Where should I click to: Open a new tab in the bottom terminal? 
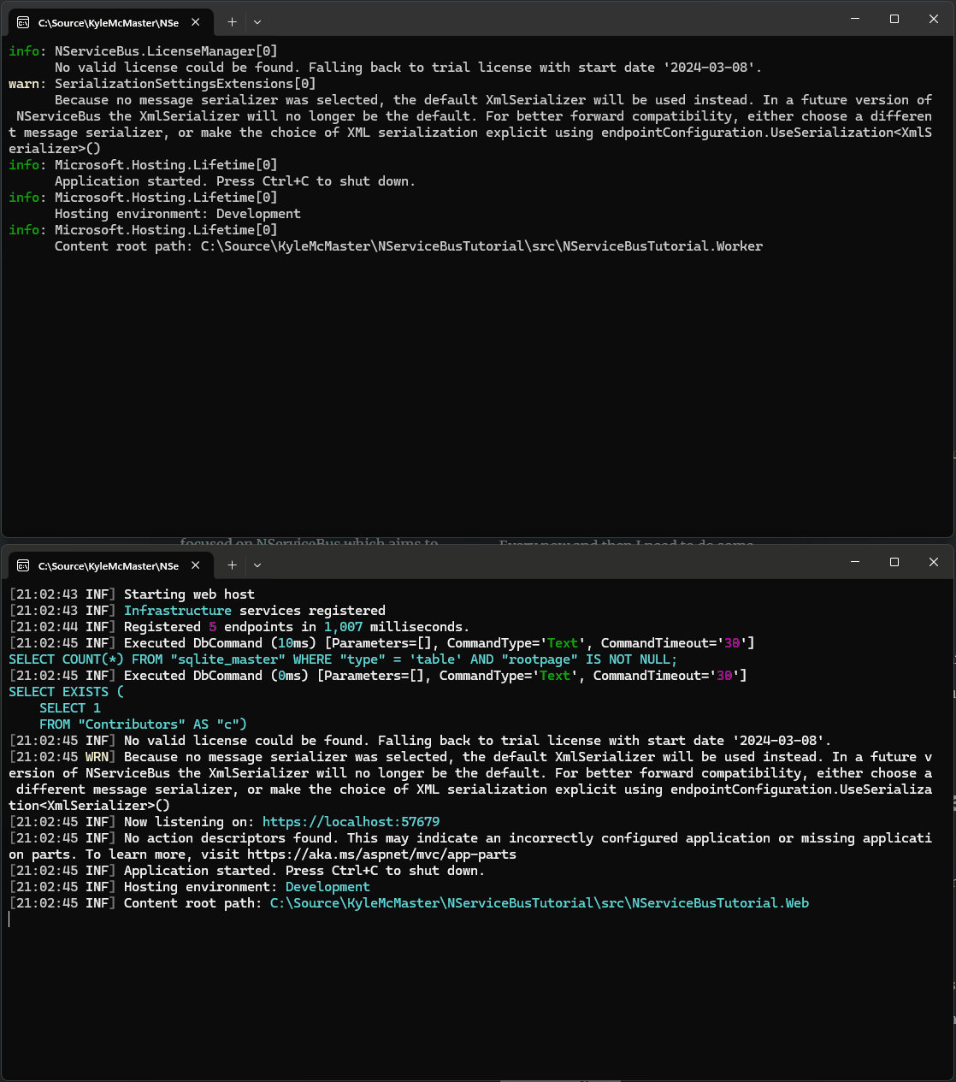click(231, 565)
